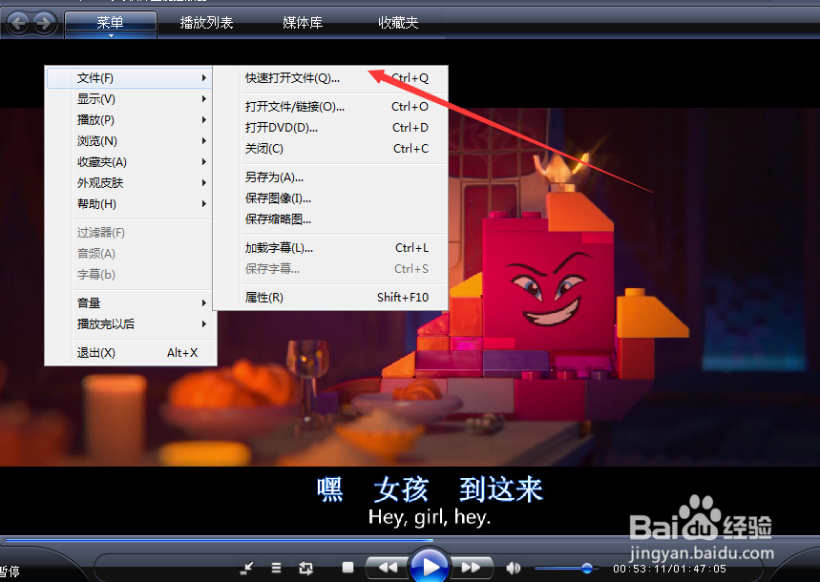This screenshot has width=820, height=582.
Task: Expand the 音量 submenu
Action: click(x=129, y=302)
